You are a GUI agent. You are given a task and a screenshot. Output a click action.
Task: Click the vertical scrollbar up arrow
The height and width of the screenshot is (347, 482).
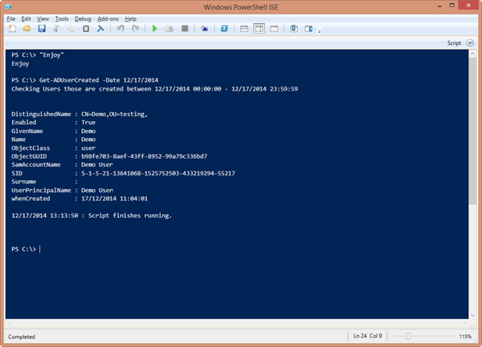coord(472,54)
